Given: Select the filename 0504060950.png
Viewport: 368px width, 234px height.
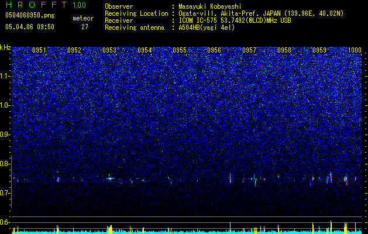Looking at the screenshot, I should click(x=30, y=16).
